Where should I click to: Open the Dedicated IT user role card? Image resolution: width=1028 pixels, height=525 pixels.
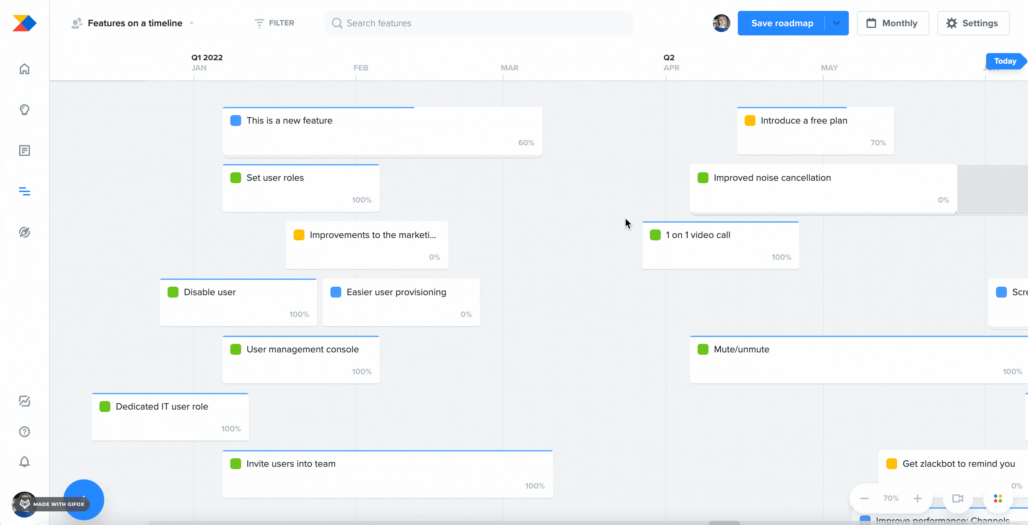pos(170,417)
